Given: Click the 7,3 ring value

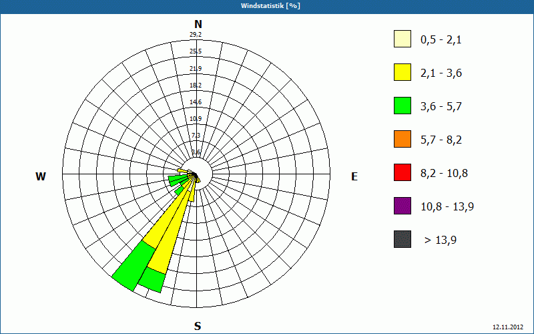Looking at the screenshot, I should pos(196,136).
